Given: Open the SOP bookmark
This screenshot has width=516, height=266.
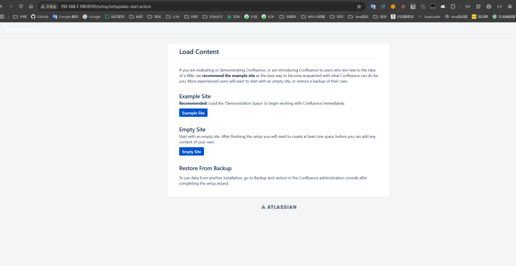Looking at the screenshot, I should 268,17.
